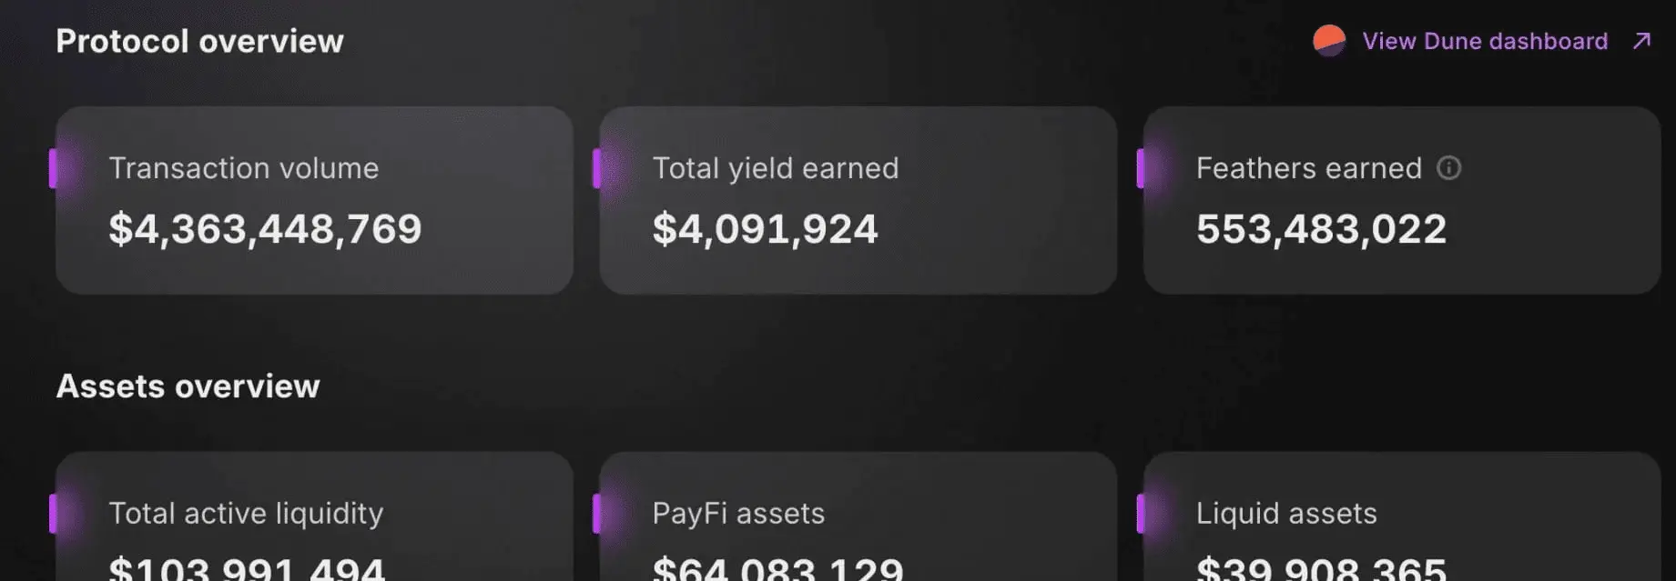Image resolution: width=1676 pixels, height=581 pixels.
Task: Select the PayFi assets card
Action: (x=858, y=516)
